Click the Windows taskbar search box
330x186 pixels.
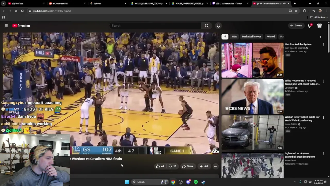click(x=150, y=182)
